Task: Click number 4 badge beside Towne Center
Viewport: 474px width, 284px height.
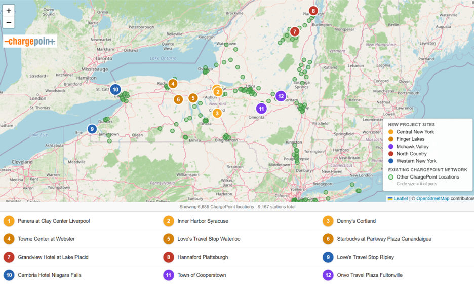Action: point(9,239)
